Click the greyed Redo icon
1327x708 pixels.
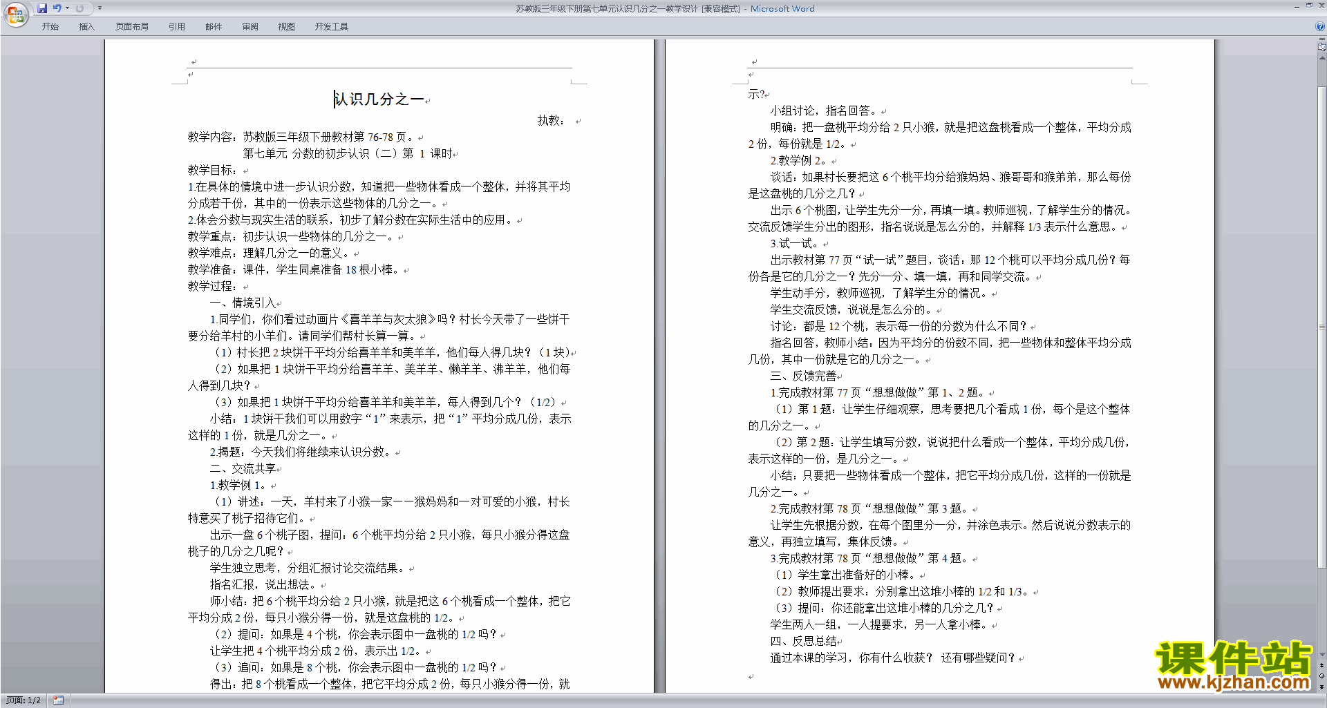[x=79, y=8]
